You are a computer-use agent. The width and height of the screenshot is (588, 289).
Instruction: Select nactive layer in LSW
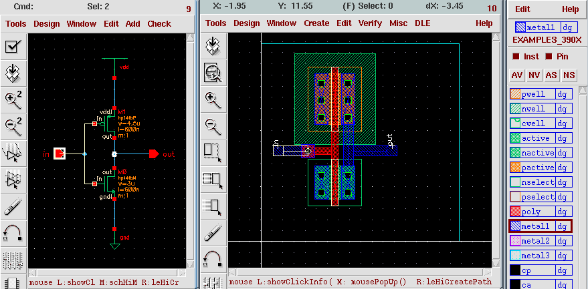pyautogui.click(x=541, y=153)
